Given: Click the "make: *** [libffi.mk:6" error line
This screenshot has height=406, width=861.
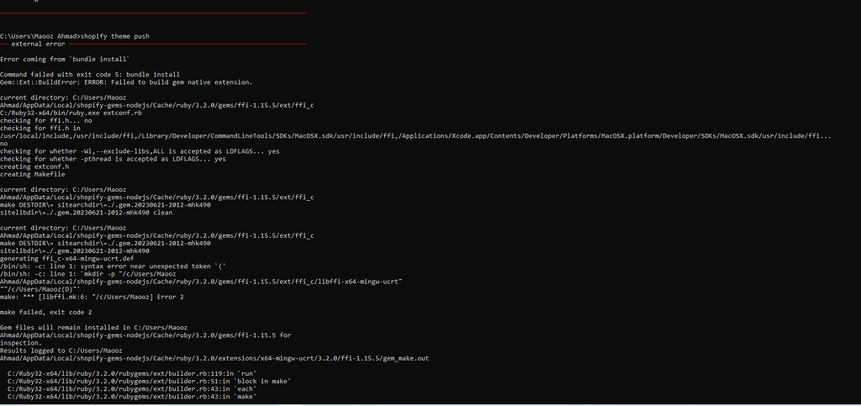Looking at the screenshot, I should [x=92, y=296].
